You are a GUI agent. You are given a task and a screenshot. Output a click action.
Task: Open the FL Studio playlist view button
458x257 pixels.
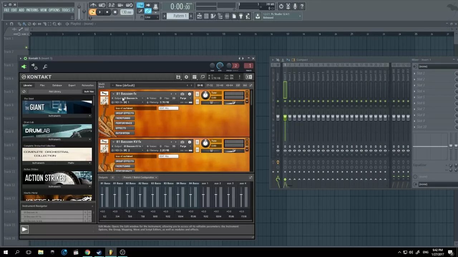coord(200,16)
